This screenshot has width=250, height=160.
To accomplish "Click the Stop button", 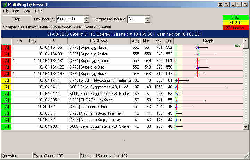I will pyautogui.click(x=16, y=19).
